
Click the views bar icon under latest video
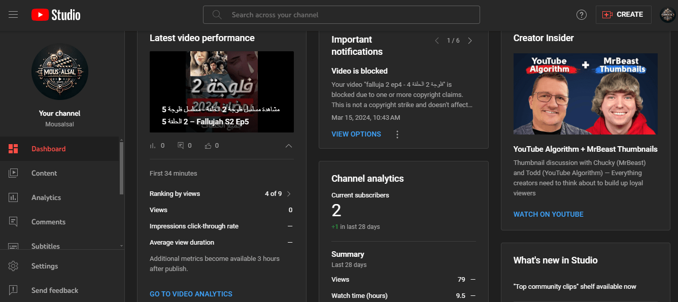pyautogui.click(x=152, y=146)
